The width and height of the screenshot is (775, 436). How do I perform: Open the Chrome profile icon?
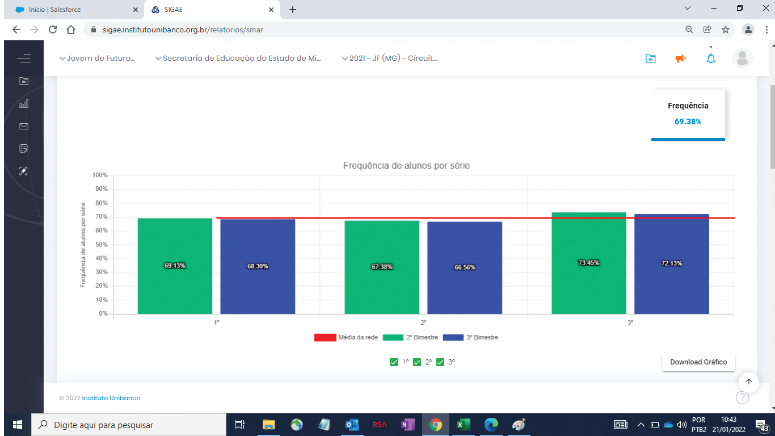(749, 30)
